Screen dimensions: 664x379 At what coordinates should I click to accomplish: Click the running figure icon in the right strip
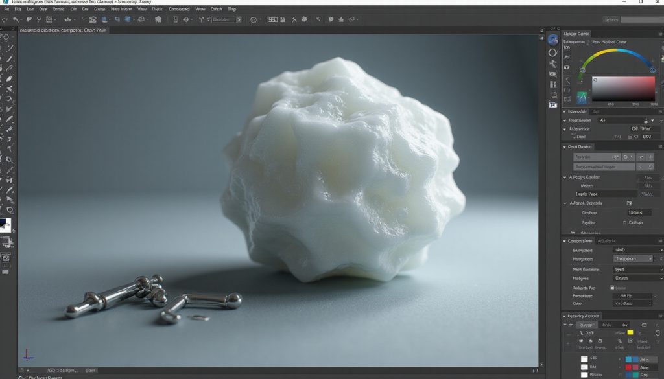click(x=553, y=63)
